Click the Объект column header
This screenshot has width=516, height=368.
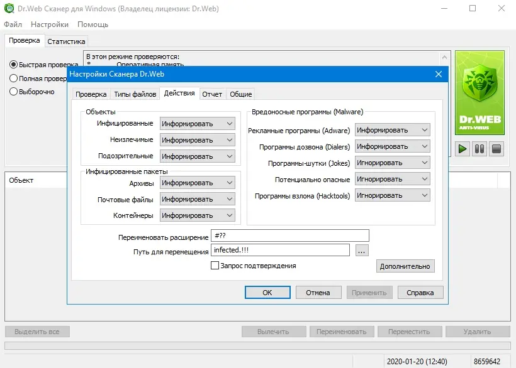[35, 180]
